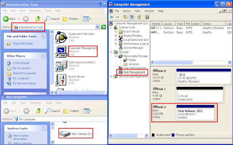Click Back button in Administrative Tools window

pos(10,19)
